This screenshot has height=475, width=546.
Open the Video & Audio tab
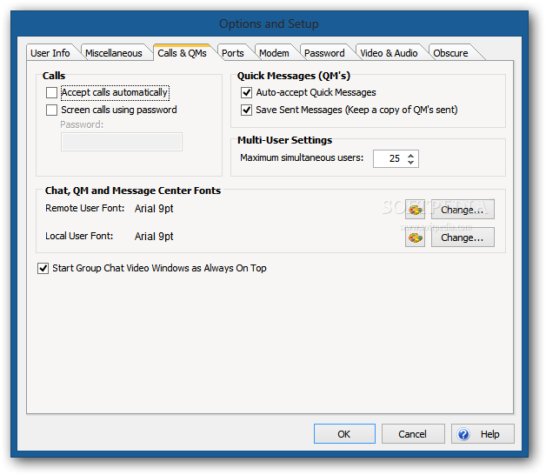(389, 53)
